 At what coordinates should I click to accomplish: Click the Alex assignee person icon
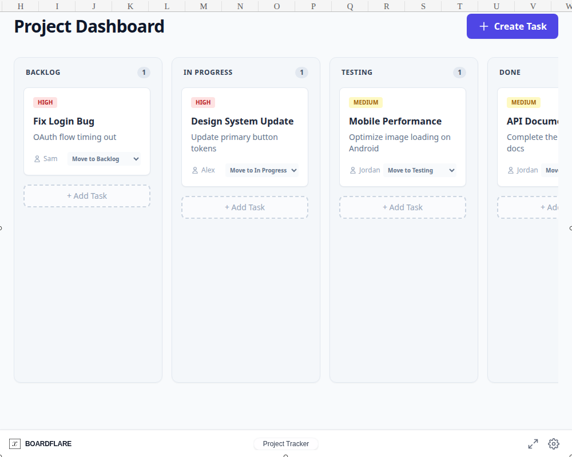click(x=195, y=170)
